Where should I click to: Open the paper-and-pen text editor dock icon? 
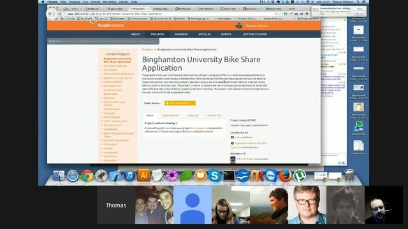[157, 176]
